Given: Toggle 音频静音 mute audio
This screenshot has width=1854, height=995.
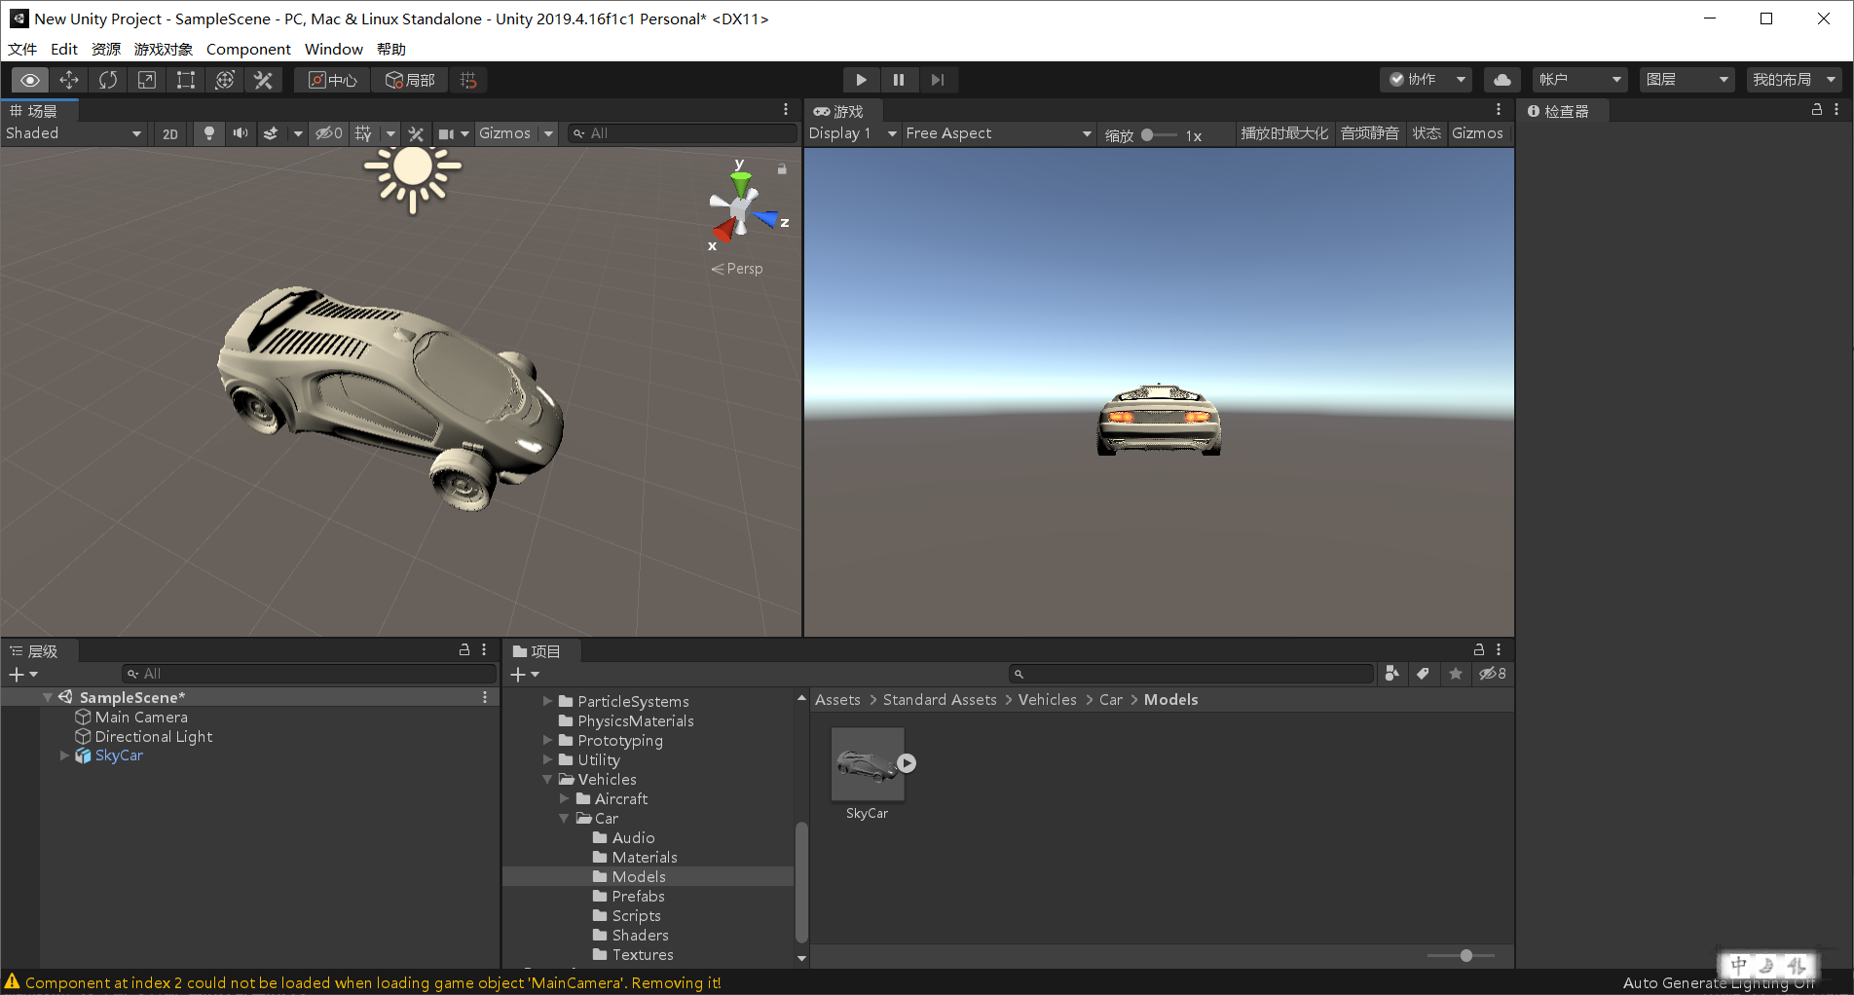Looking at the screenshot, I should tap(1369, 133).
